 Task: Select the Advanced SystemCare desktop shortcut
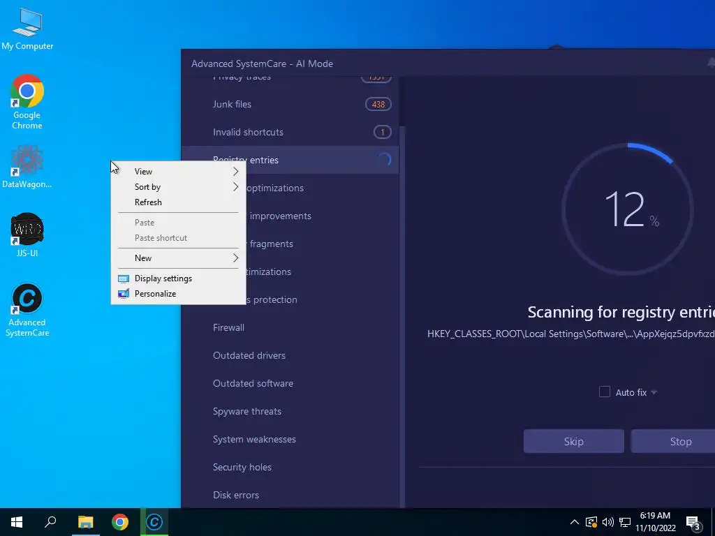[27, 310]
